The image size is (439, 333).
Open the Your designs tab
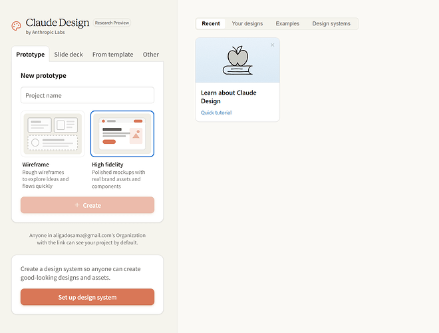247,23
